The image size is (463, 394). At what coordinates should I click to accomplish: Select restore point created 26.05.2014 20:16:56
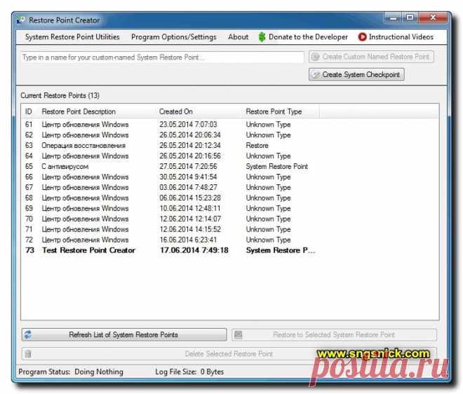pos(170,156)
